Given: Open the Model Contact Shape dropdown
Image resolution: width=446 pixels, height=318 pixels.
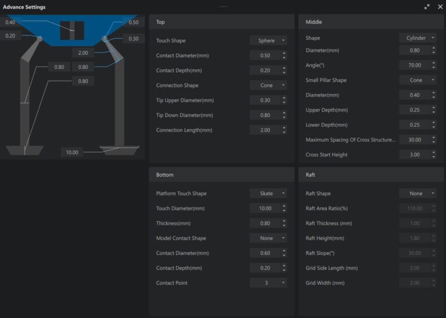Looking at the screenshot, I should click(x=268, y=238).
